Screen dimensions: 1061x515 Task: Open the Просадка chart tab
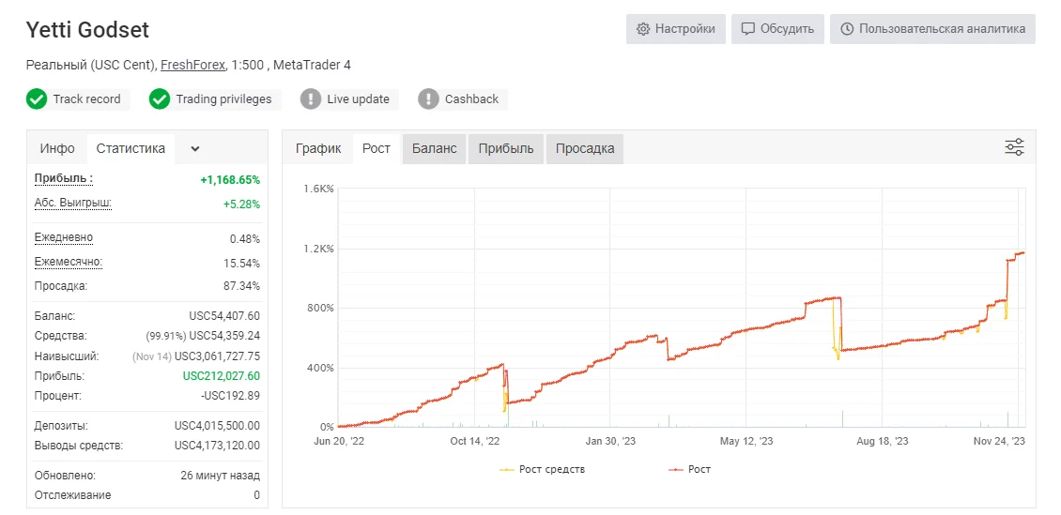(585, 149)
